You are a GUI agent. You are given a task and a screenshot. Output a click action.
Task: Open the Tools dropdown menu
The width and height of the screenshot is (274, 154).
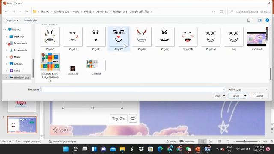220,96
